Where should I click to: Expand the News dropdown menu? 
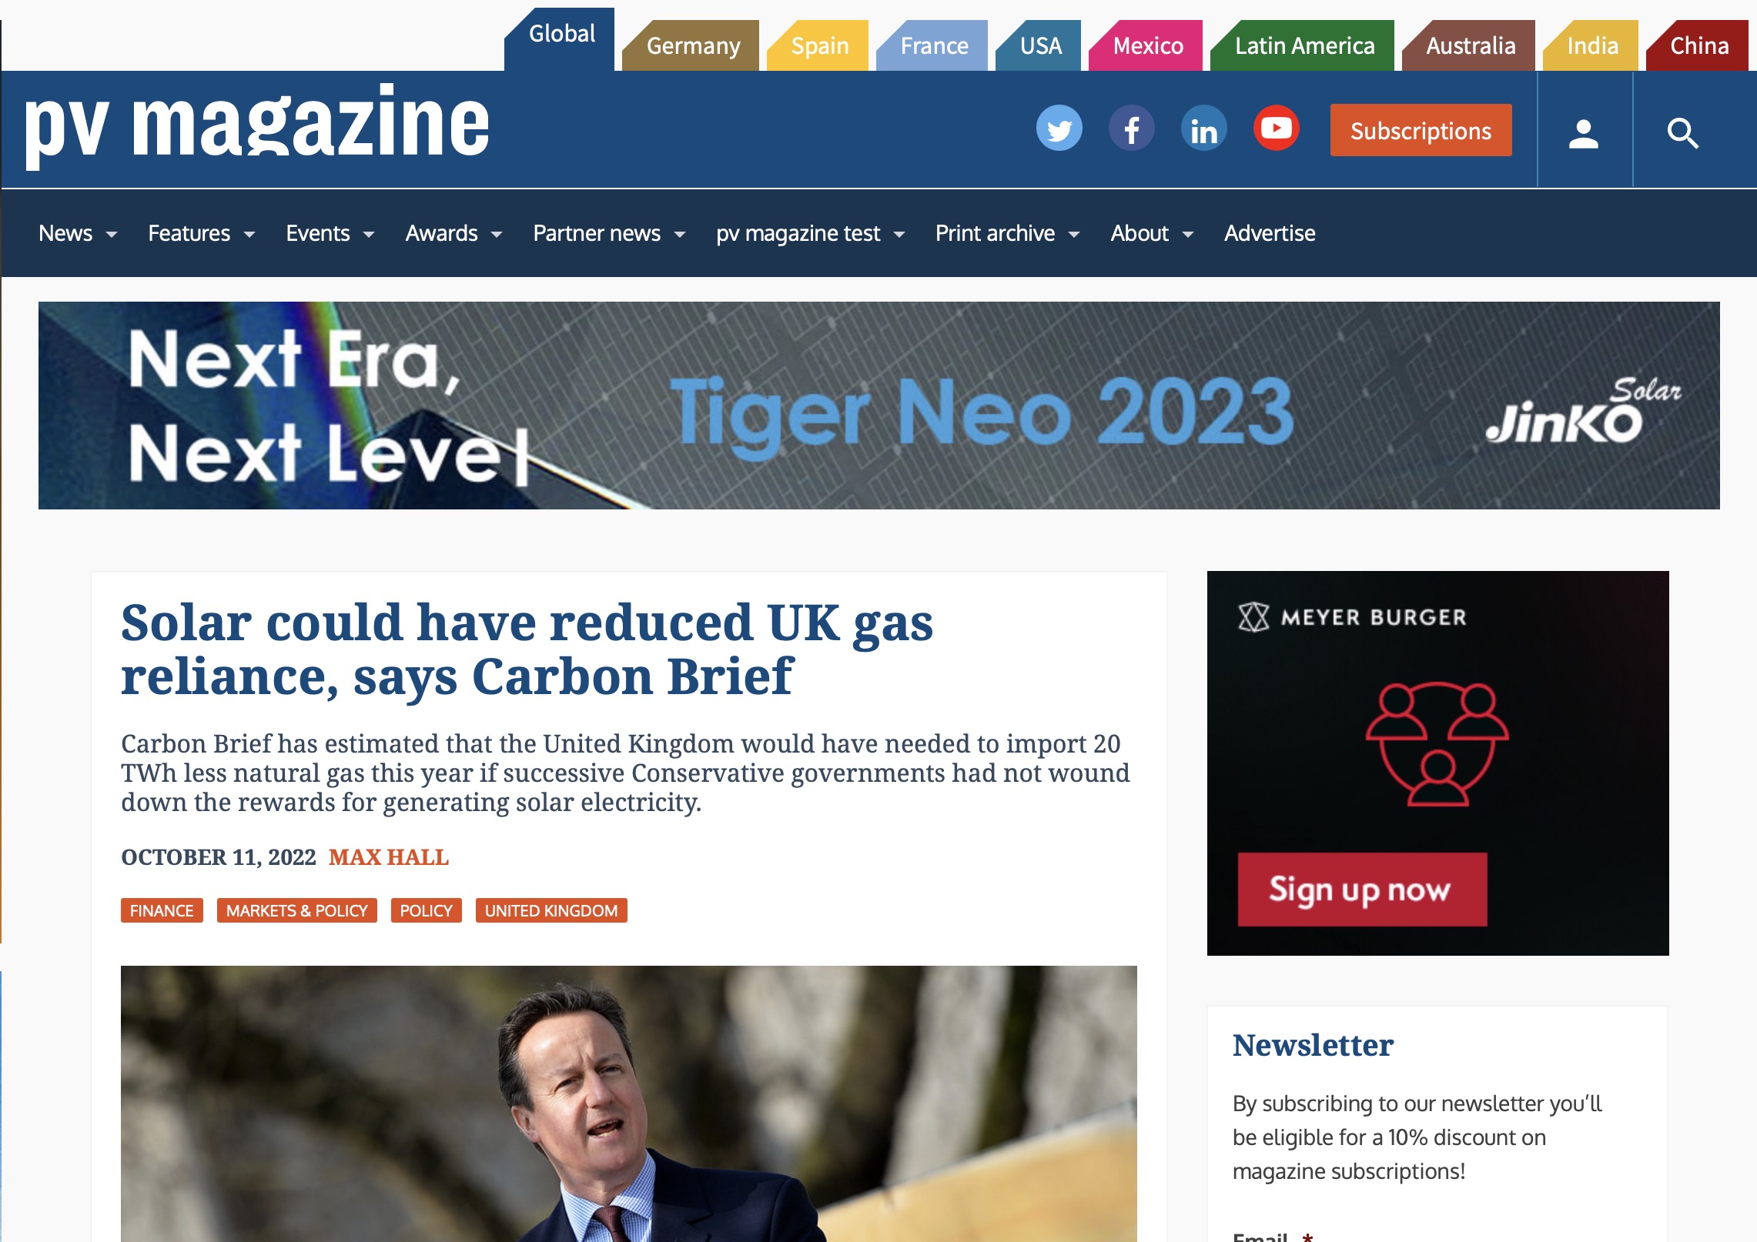click(78, 233)
